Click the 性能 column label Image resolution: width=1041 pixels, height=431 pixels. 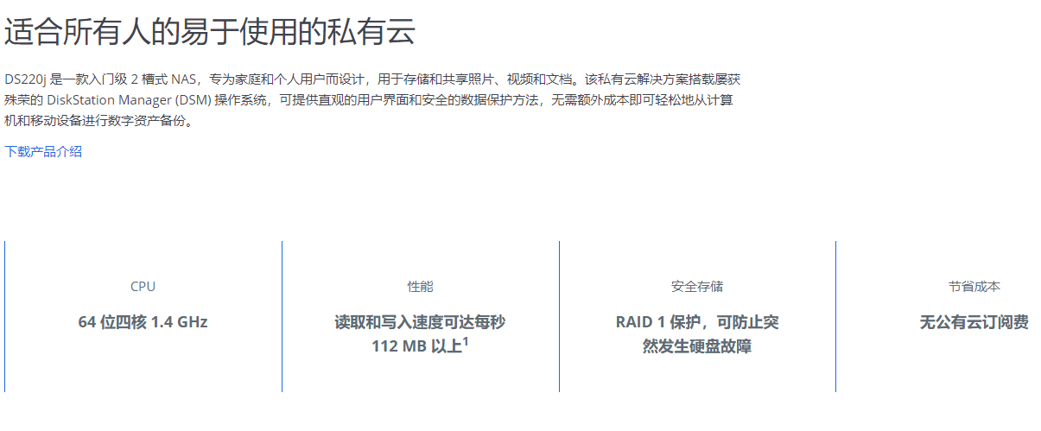point(420,287)
